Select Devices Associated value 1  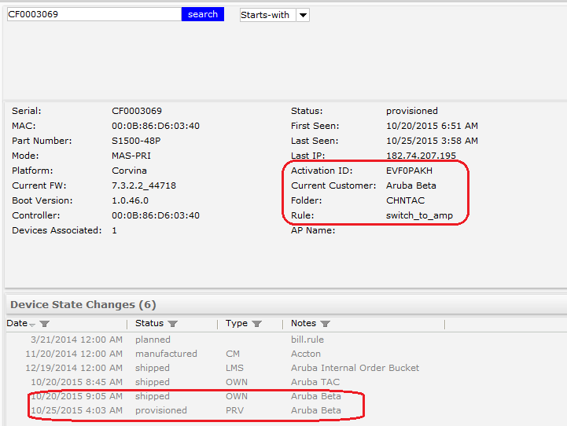pyautogui.click(x=114, y=230)
